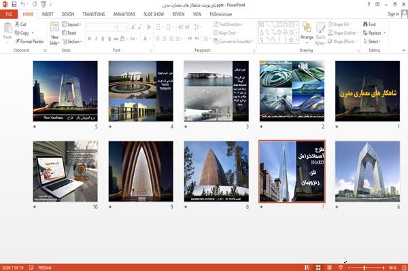This screenshot has width=408, height=271.
Task: Click the New Slide icon
Action: click(x=54, y=28)
